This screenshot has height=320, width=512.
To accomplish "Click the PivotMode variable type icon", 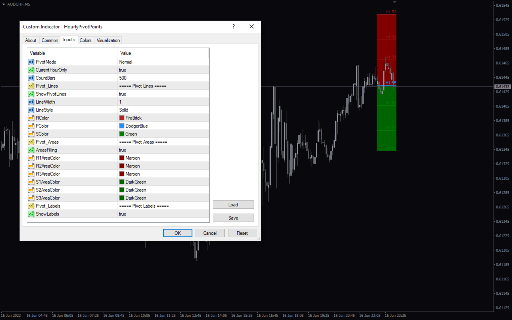I will pos(31,62).
